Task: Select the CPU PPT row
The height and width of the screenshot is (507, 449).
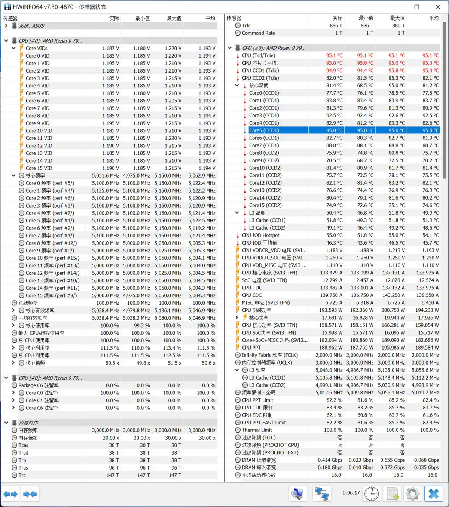Action: pos(333,348)
